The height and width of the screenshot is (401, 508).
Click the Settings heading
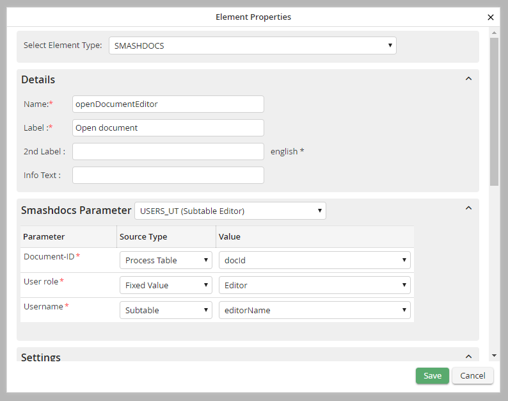click(x=41, y=357)
